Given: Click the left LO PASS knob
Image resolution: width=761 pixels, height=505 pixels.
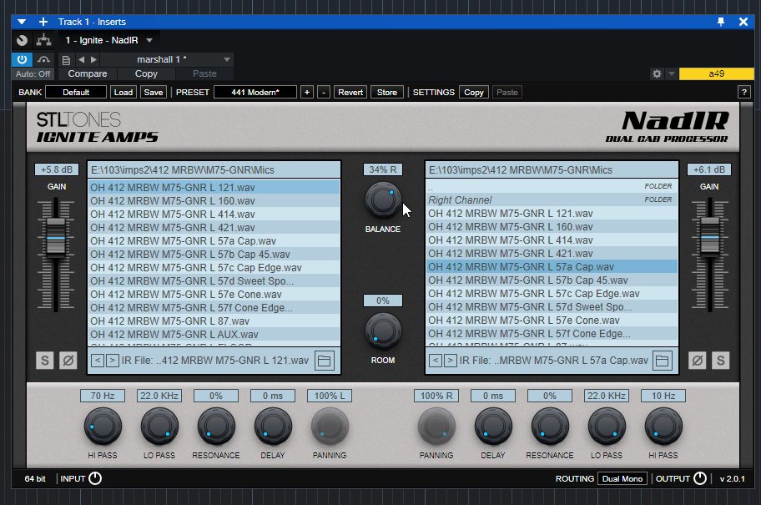Looking at the screenshot, I should pyautogui.click(x=159, y=426).
